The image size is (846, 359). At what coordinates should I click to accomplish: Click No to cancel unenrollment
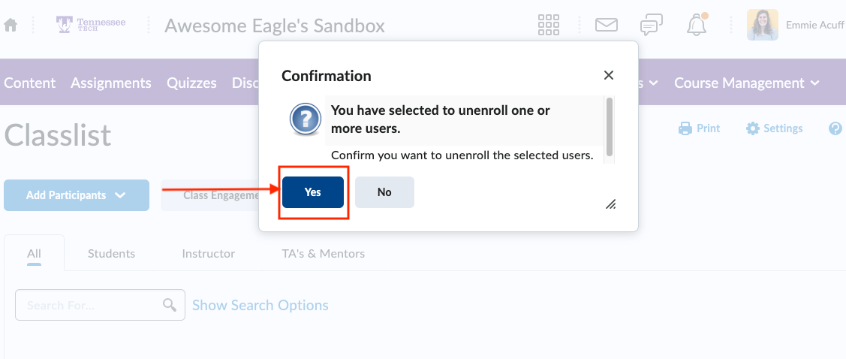click(384, 192)
